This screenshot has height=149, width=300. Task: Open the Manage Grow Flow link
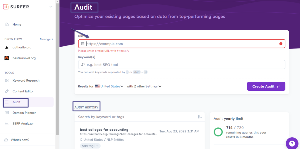point(47,39)
